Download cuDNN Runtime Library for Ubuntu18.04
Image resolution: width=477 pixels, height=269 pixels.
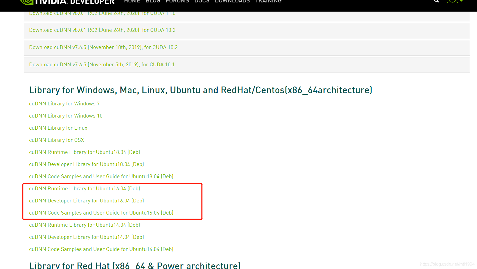[x=85, y=152]
